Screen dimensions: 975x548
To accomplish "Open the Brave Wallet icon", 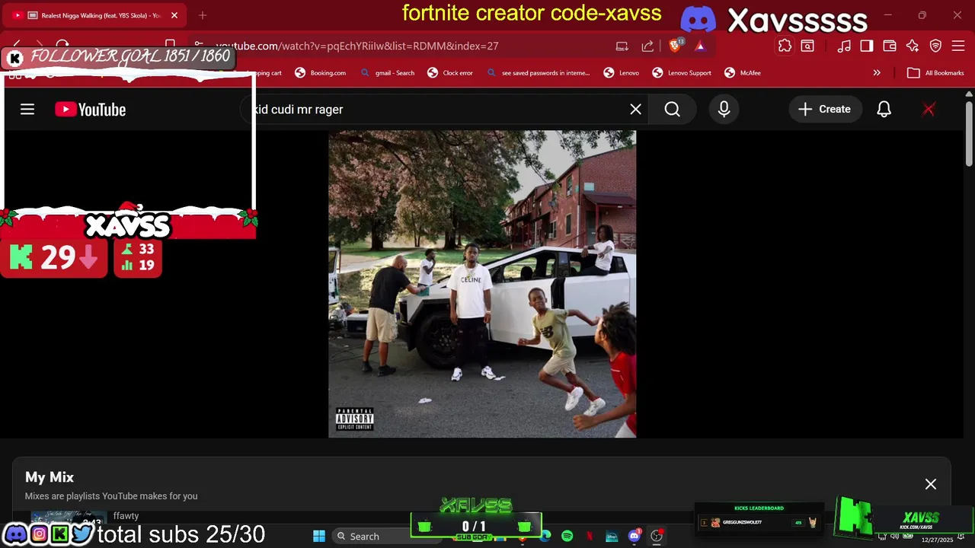I will [x=889, y=46].
